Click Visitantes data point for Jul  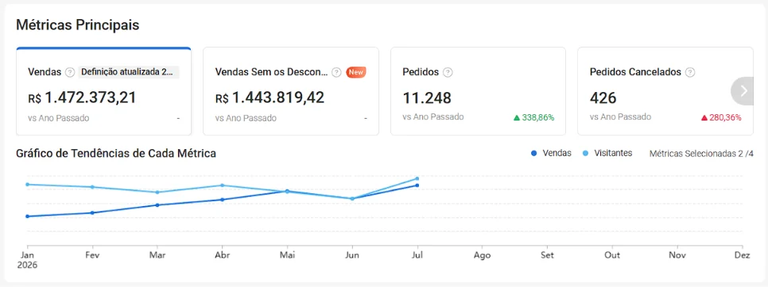click(x=417, y=178)
